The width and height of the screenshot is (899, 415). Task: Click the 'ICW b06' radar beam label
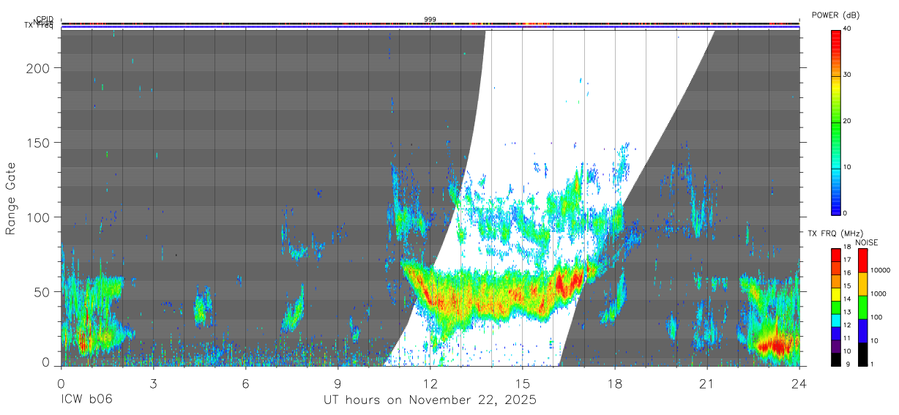86,400
